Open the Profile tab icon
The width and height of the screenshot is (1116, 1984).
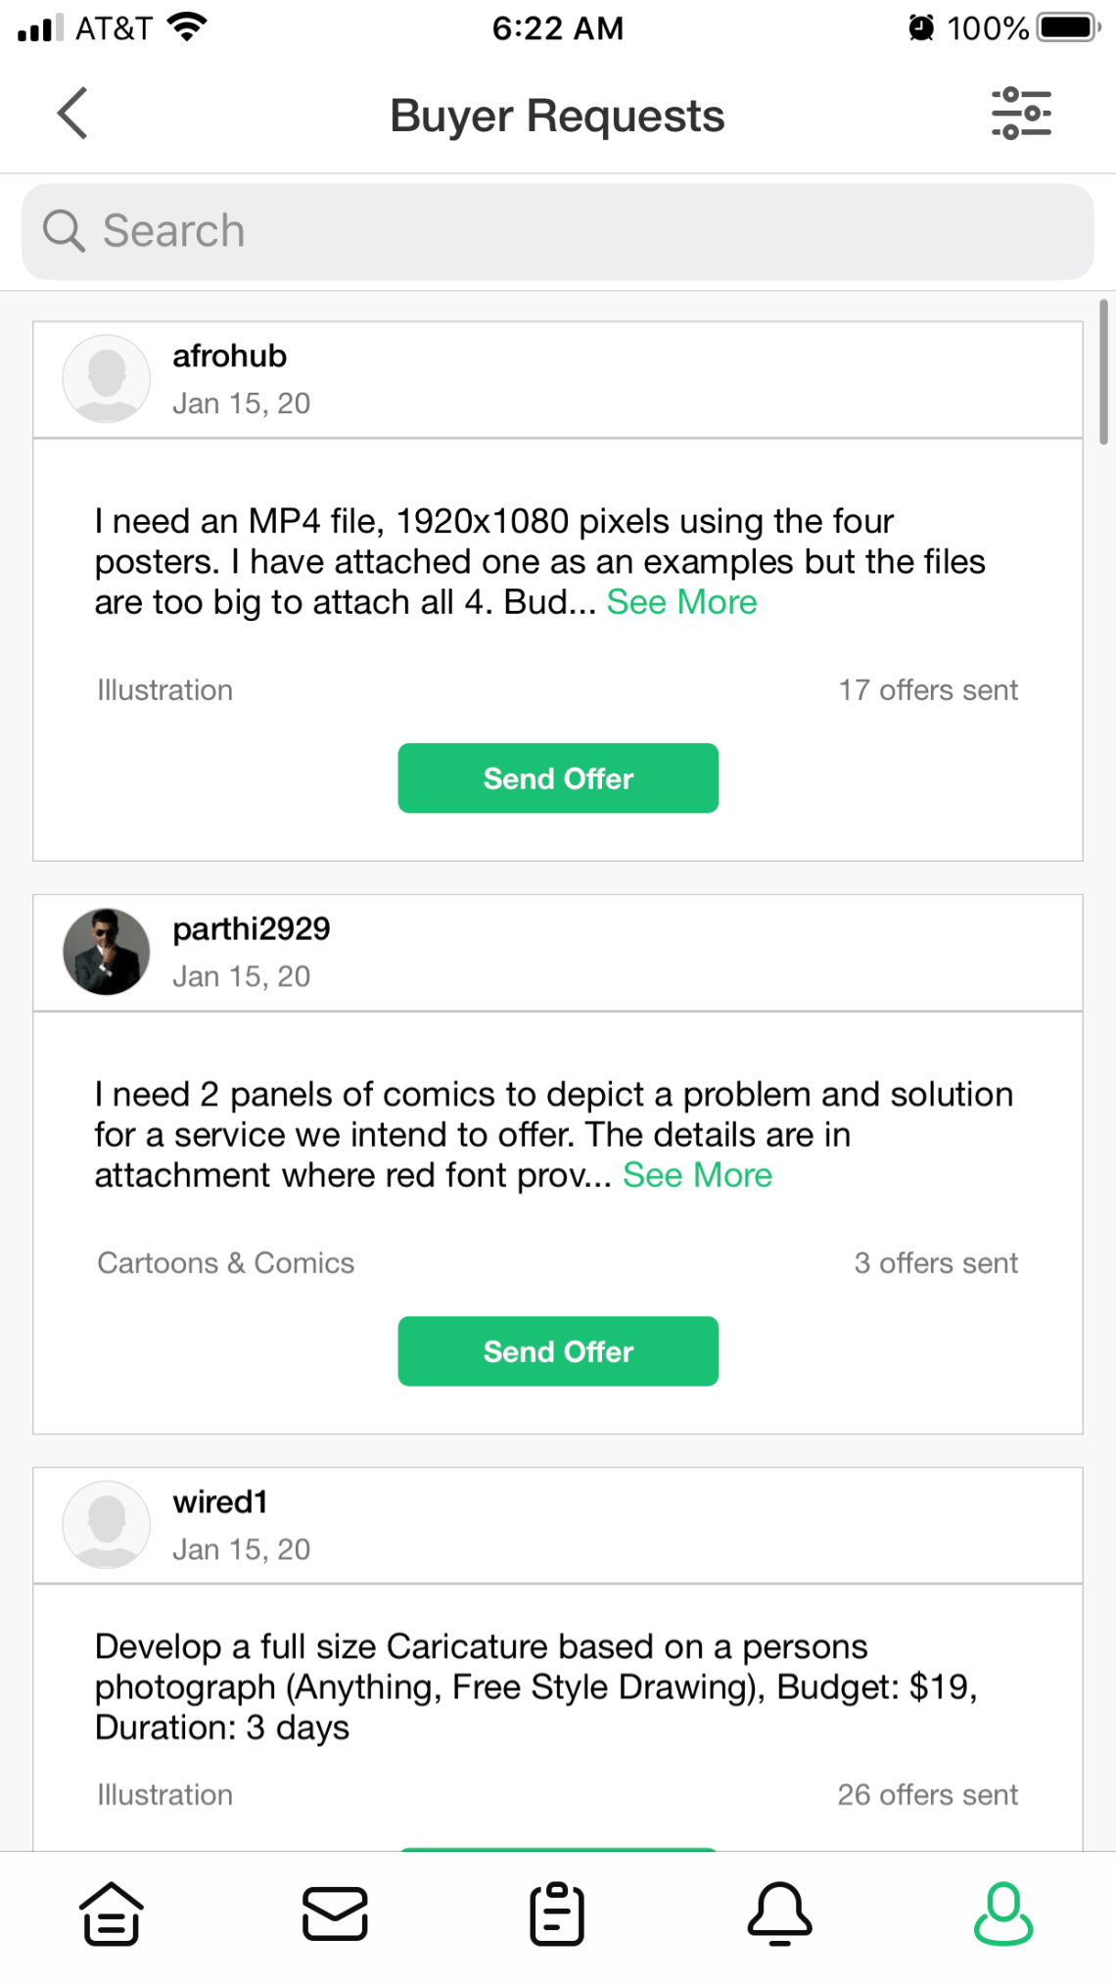pyautogui.click(x=1003, y=1913)
